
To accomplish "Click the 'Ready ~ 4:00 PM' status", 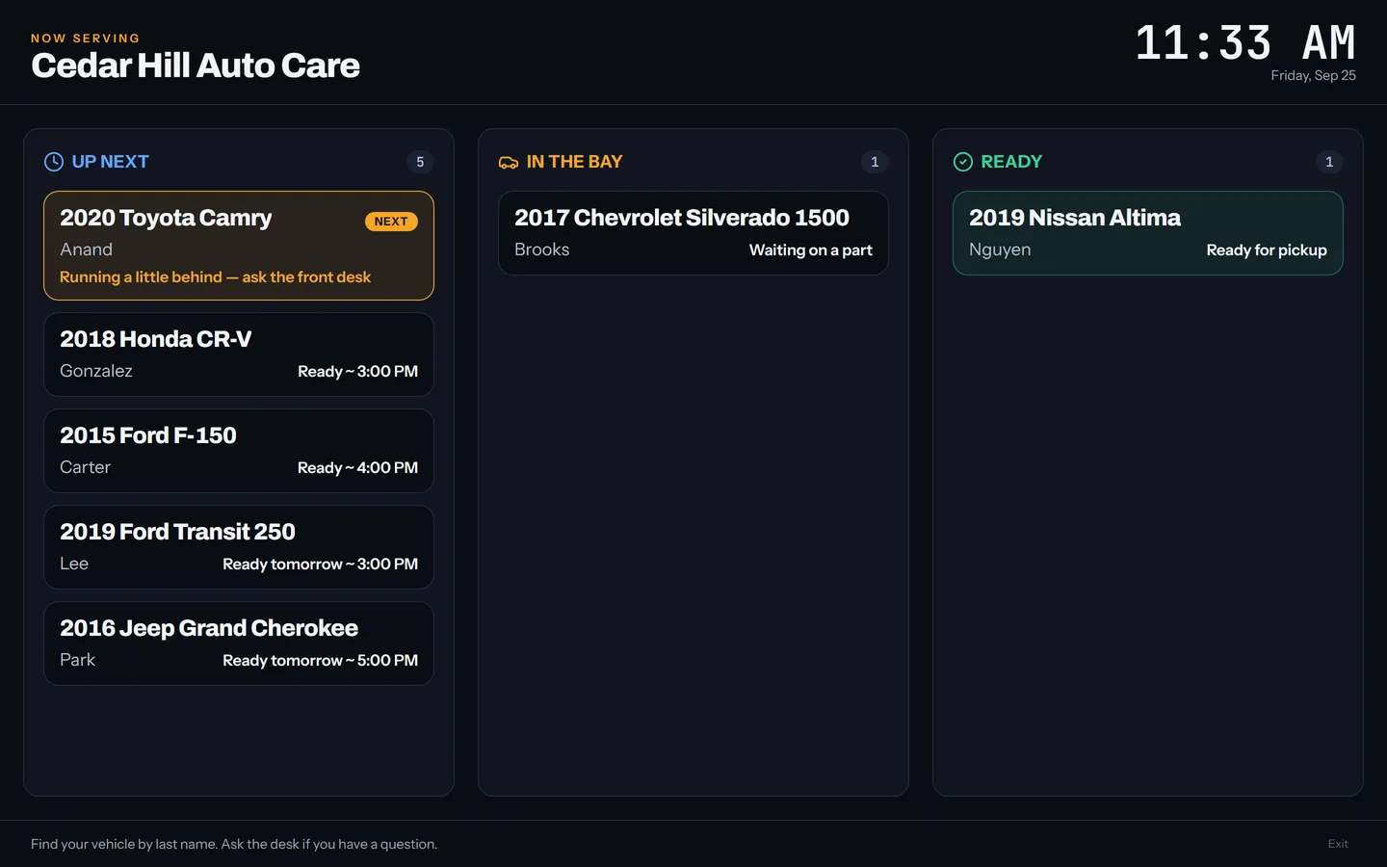I will tap(357, 468).
